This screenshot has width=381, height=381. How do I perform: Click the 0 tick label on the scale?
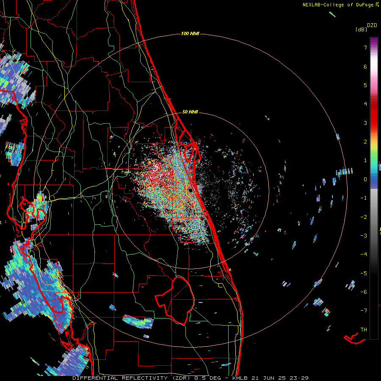point(365,179)
